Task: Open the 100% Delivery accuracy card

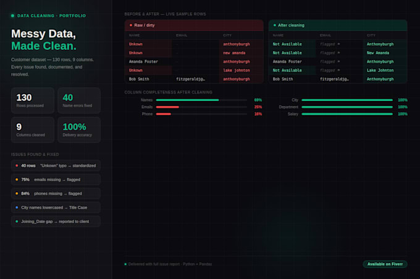Action: coord(79,130)
